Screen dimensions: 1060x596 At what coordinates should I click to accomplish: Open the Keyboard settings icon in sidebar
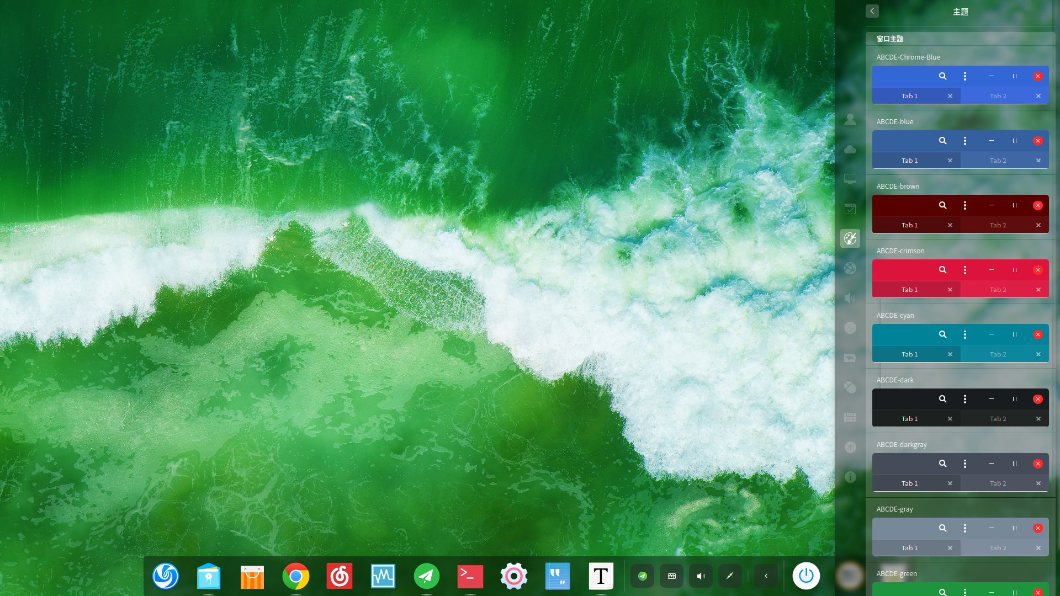(x=850, y=417)
